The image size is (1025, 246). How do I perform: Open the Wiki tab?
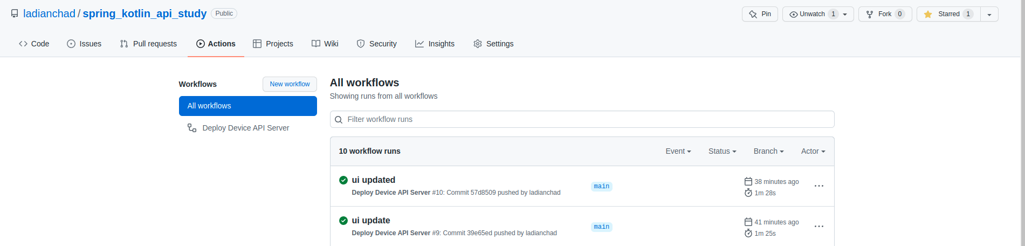click(x=325, y=44)
